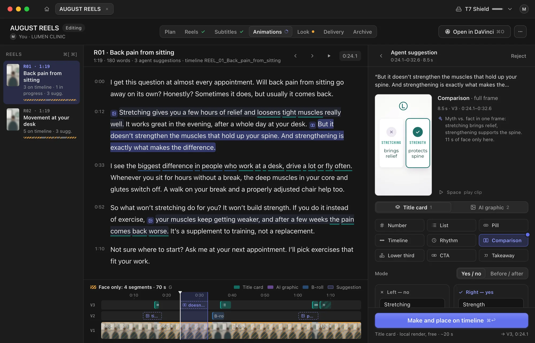The image size is (535, 343).
Task: Play clip from the comparison preview
Action: [460, 192]
